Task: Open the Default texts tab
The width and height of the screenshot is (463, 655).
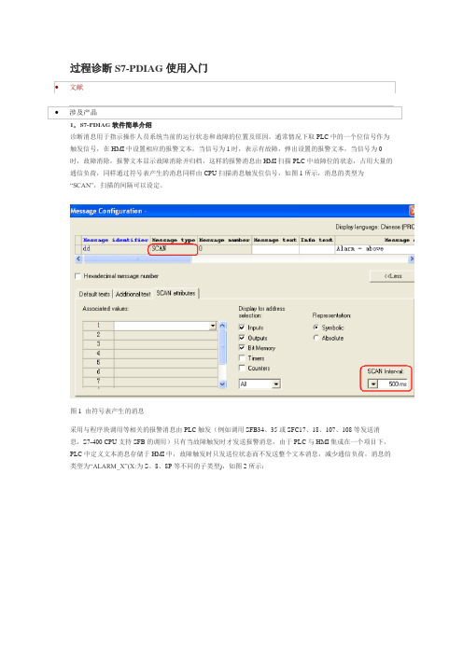Action: point(94,294)
